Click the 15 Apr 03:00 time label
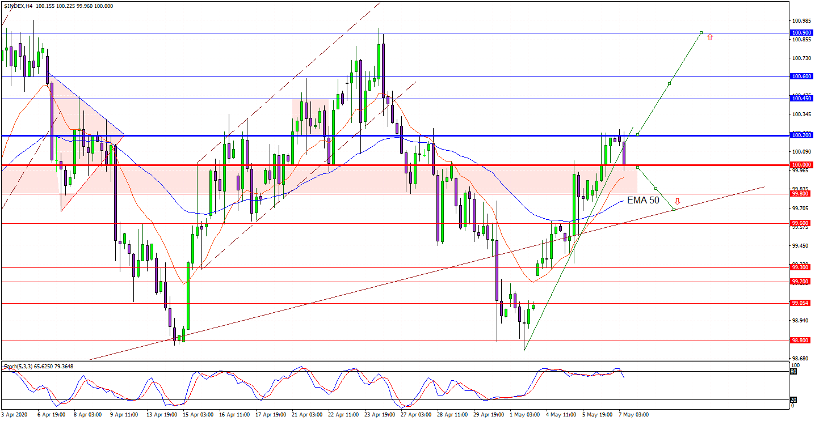This screenshot has width=815, height=421. coord(199,415)
